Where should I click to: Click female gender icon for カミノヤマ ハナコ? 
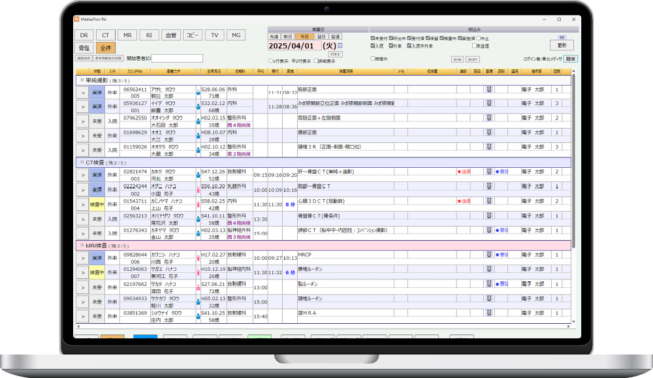(199, 204)
